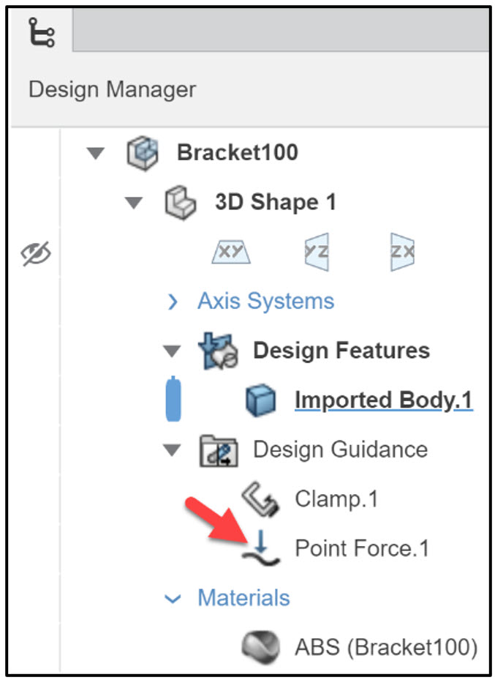495x680 pixels.
Task: Click the Design Features icon
Action: 219,351
